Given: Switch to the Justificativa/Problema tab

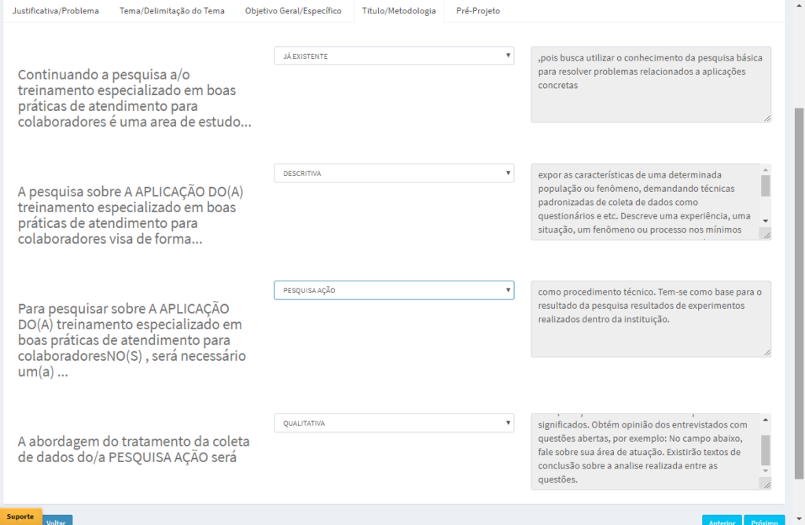Looking at the screenshot, I should pos(56,12).
